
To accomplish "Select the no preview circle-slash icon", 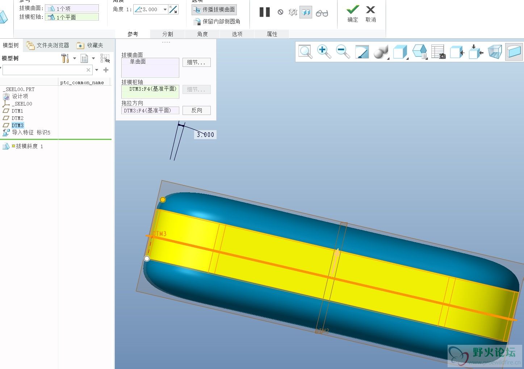I will tap(280, 12).
